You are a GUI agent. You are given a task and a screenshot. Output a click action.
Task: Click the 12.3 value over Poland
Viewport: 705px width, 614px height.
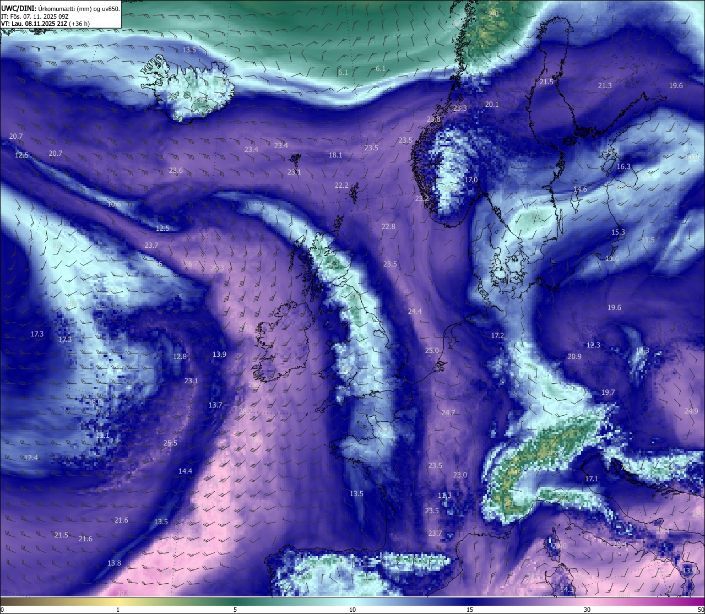click(x=593, y=345)
